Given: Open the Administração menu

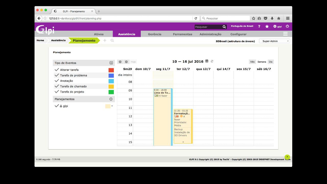Looking at the screenshot, I should point(211,34).
